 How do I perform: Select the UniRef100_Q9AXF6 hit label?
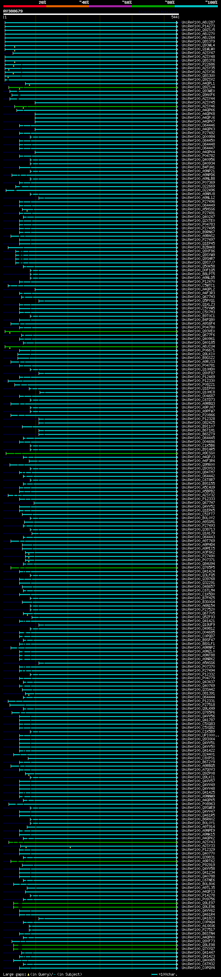198,95
